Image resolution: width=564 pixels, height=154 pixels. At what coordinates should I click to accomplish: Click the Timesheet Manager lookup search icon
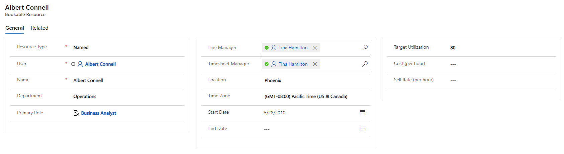[x=365, y=64]
